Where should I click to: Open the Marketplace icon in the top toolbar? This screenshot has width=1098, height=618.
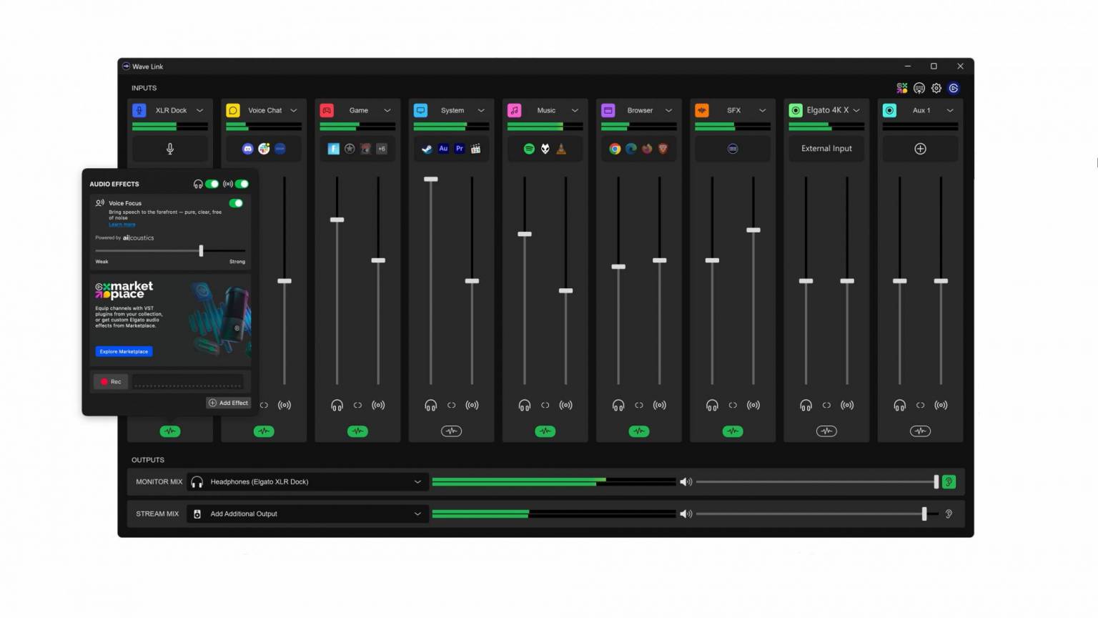[x=901, y=87]
